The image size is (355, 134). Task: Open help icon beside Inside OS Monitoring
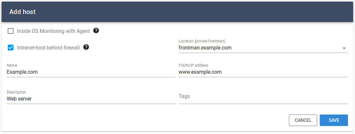96,31
